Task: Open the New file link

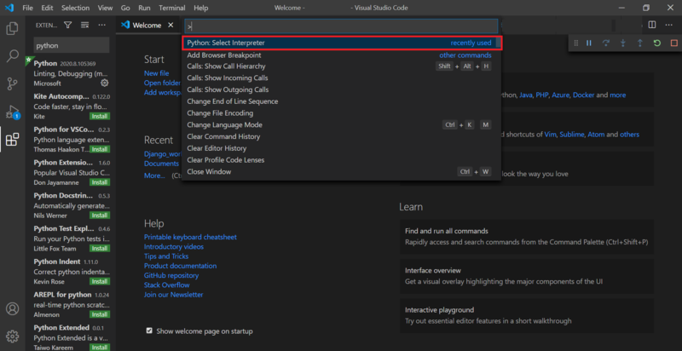Action: point(157,73)
